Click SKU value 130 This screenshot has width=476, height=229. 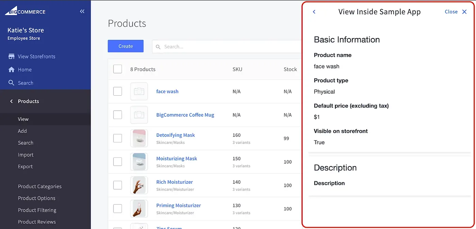pyautogui.click(x=237, y=206)
